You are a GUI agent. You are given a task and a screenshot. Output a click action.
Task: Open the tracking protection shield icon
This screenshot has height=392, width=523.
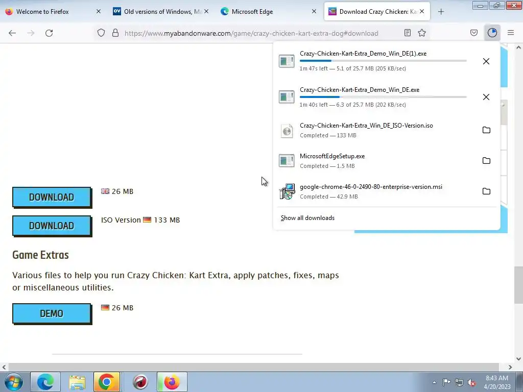click(x=101, y=33)
